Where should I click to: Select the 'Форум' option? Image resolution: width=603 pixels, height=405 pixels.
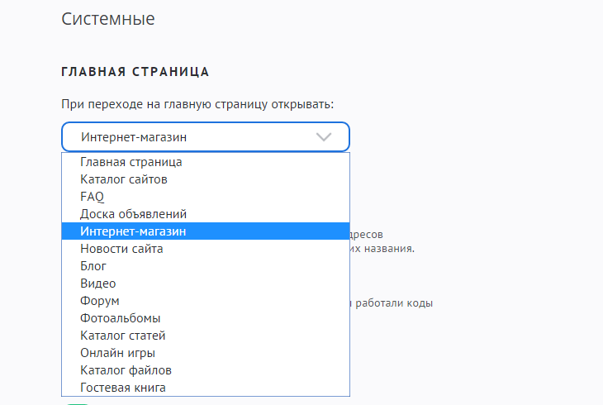pyautogui.click(x=100, y=301)
